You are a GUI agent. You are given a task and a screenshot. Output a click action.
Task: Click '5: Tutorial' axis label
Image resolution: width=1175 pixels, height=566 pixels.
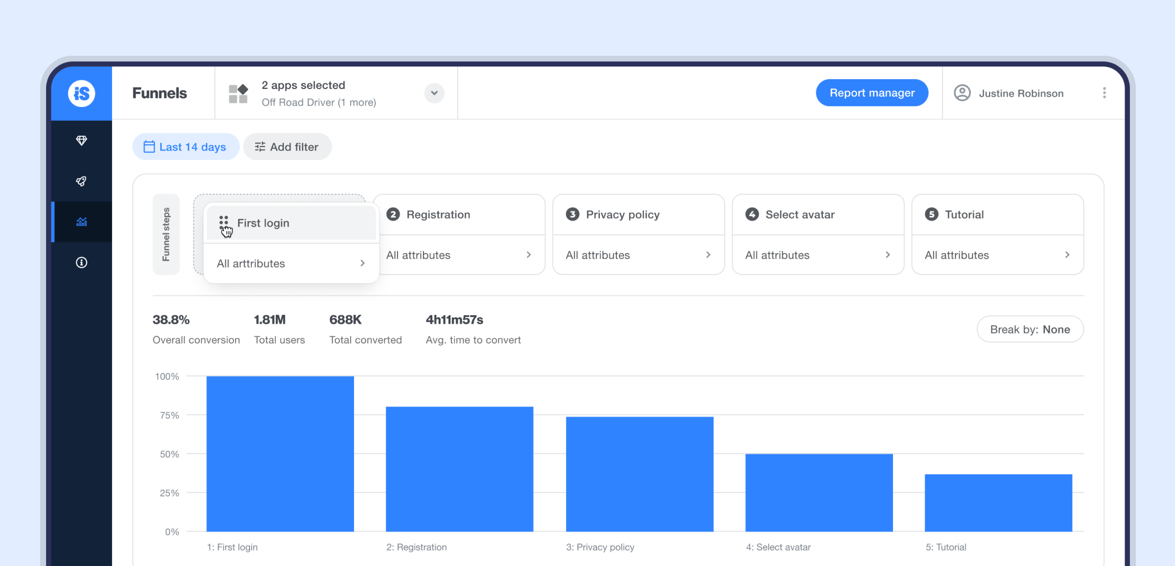946,547
